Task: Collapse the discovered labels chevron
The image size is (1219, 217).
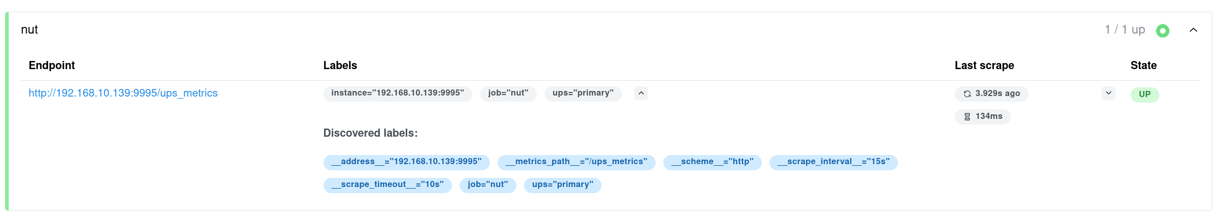Action: coord(641,93)
